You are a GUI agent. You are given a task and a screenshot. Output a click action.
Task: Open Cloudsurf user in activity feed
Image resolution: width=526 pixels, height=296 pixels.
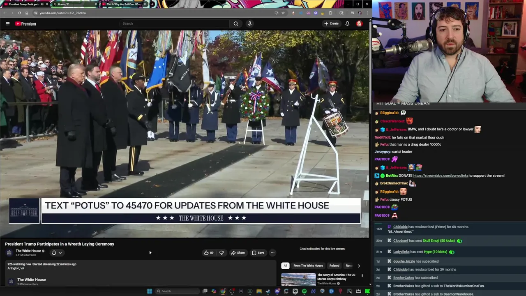(x=401, y=240)
